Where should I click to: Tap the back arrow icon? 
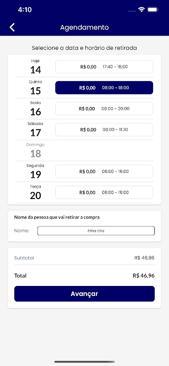(x=12, y=27)
